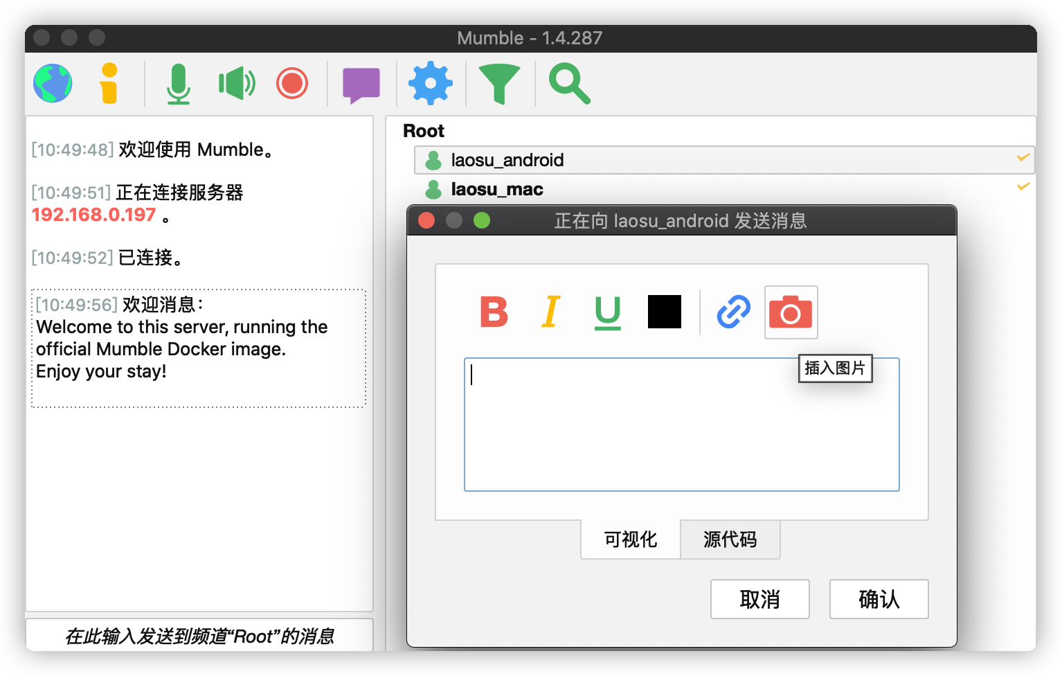The height and width of the screenshot is (676, 1062).
Task: Insert image with the camera icon
Action: (x=791, y=312)
